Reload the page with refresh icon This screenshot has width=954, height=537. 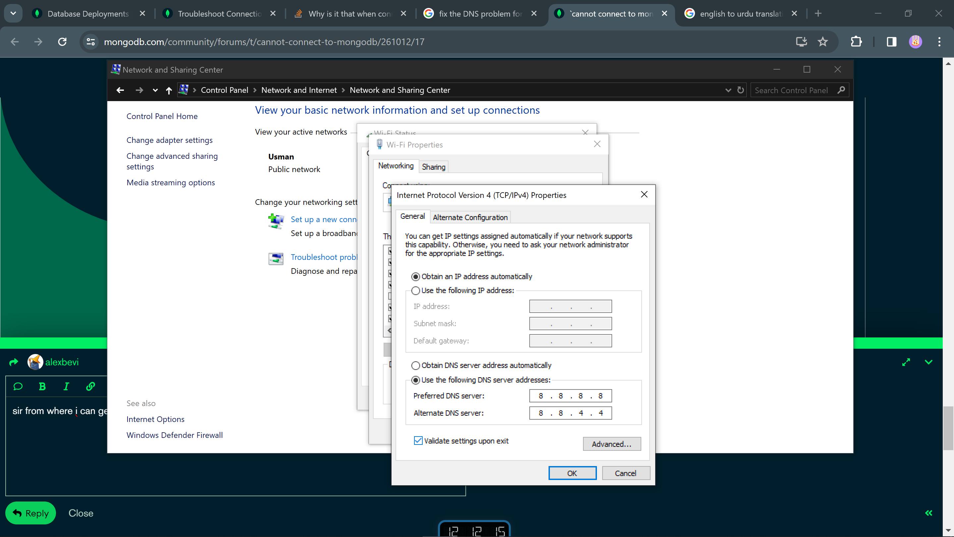[62, 41]
